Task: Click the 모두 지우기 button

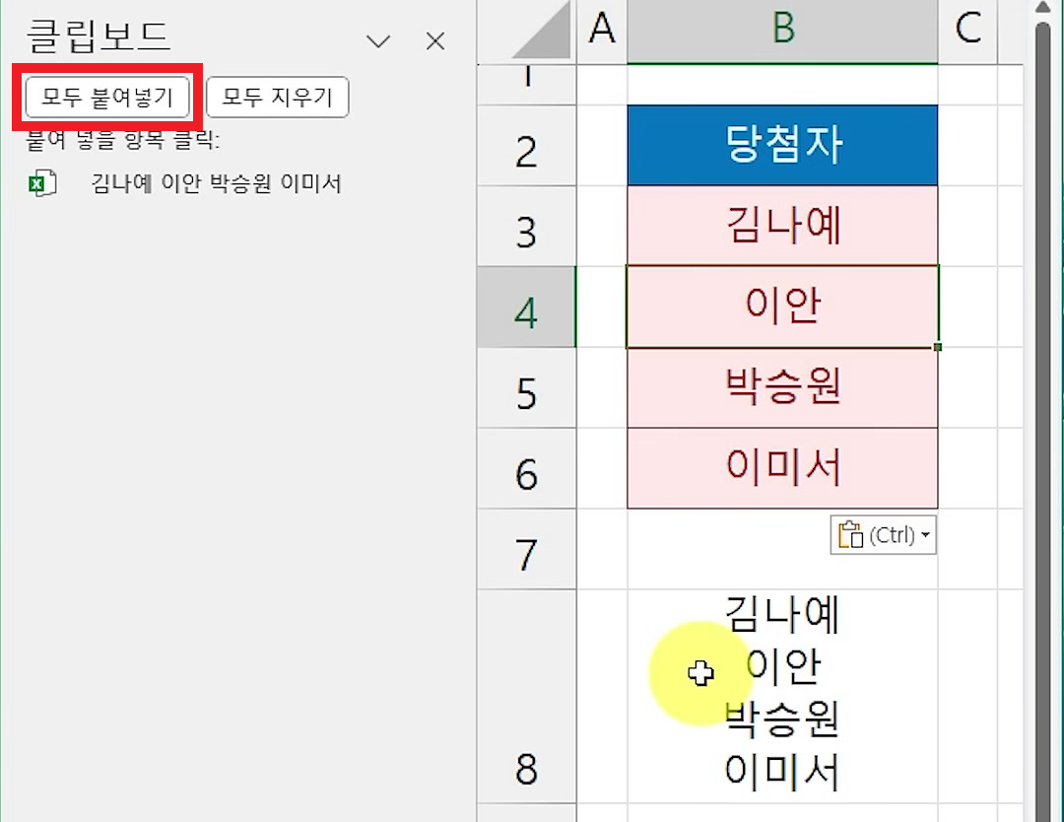Action: pos(277,97)
